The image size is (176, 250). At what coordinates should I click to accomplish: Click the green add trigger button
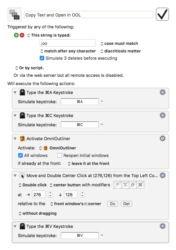(x=16, y=35)
